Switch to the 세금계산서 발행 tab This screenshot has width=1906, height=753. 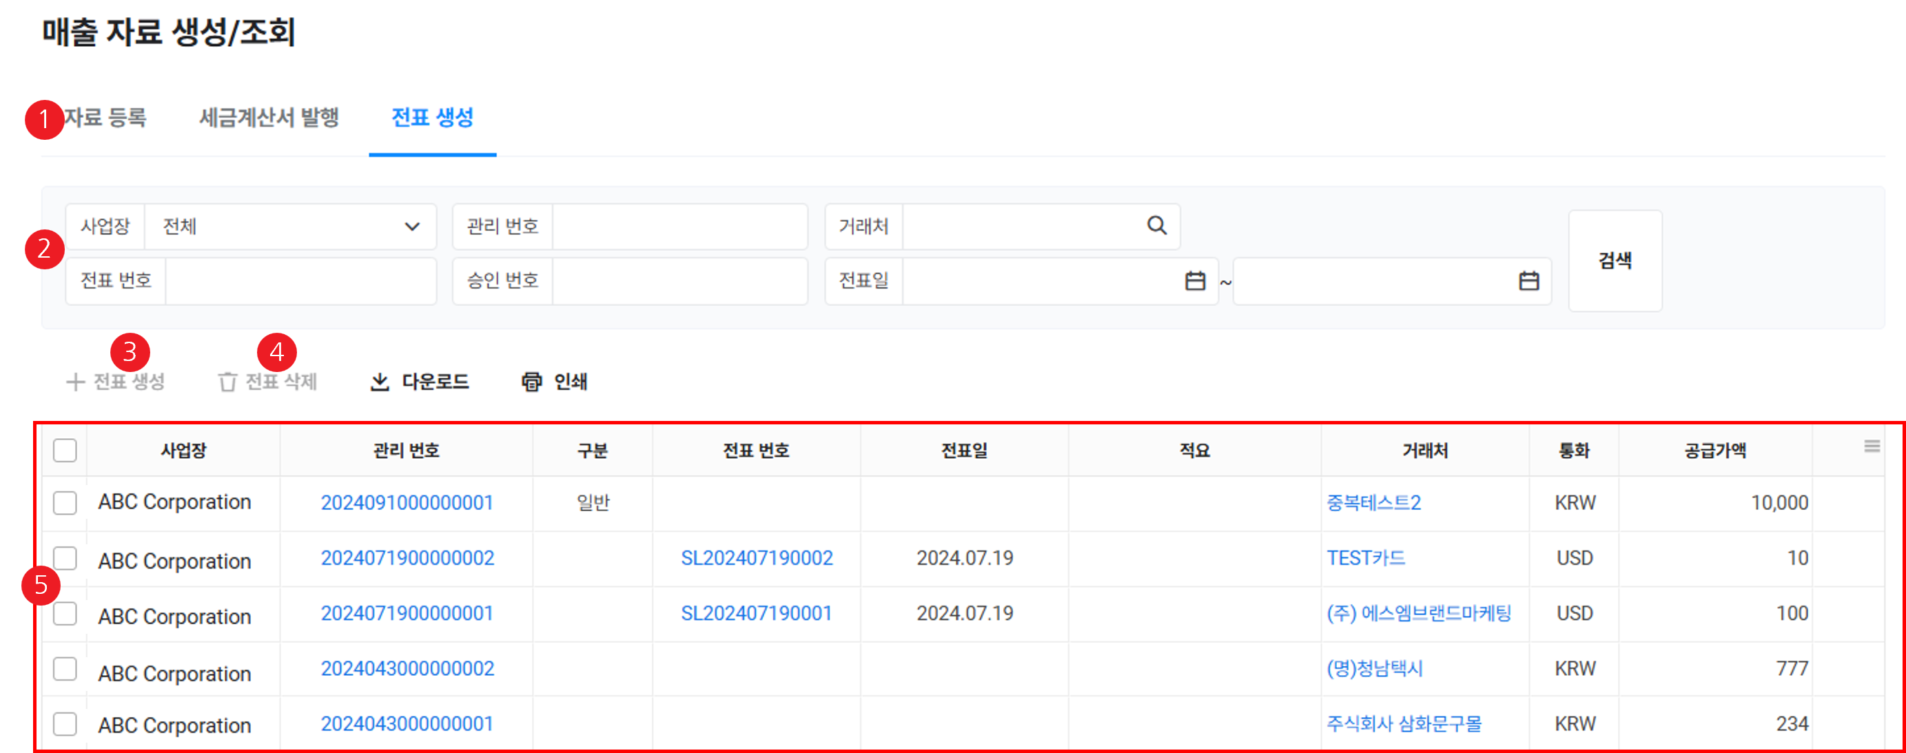coord(269,118)
